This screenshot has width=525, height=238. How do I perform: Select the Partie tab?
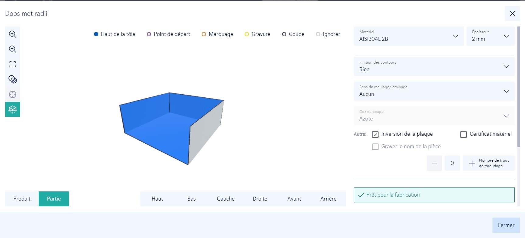pyautogui.click(x=54, y=199)
